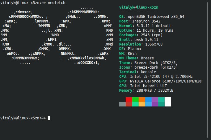
Task: Select the Memory: 2887MiB / 3832MiB line
Action: [146, 90]
